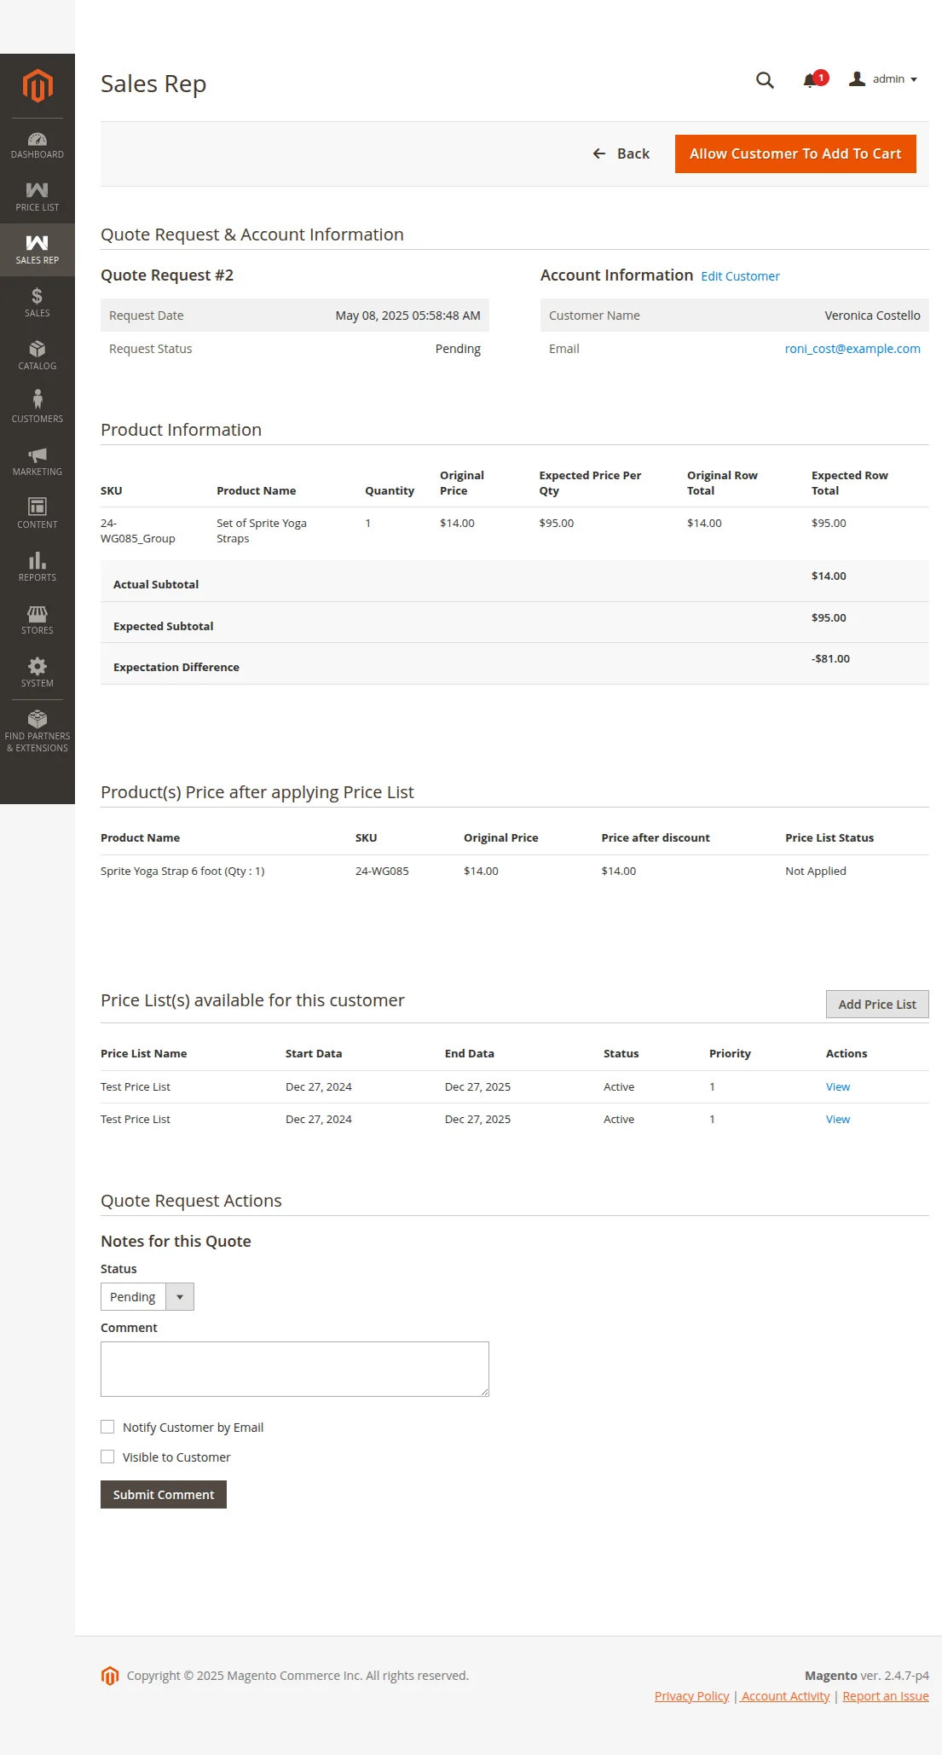942x1755 pixels.
Task: Click Allow Customer To Add To Cart
Action: [795, 153]
